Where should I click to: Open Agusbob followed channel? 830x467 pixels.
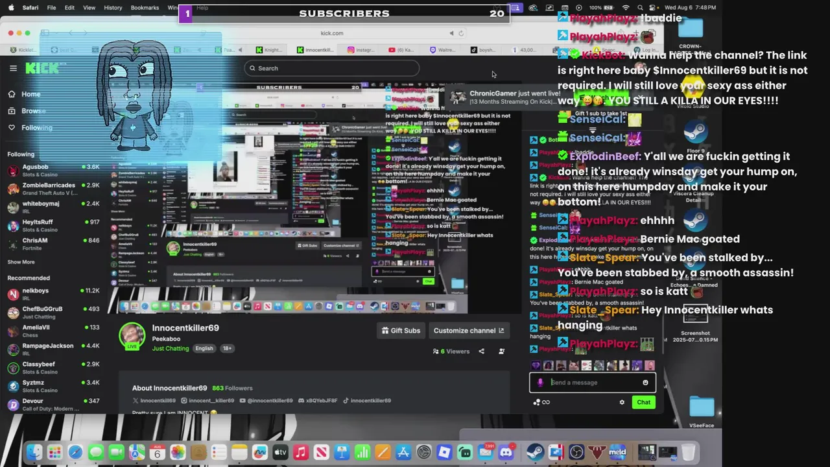(53, 170)
